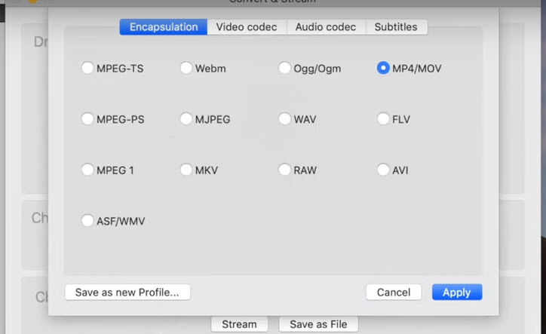Image resolution: width=546 pixels, height=334 pixels.
Task: Pick MKV as encapsulation
Action: click(186, 170)
